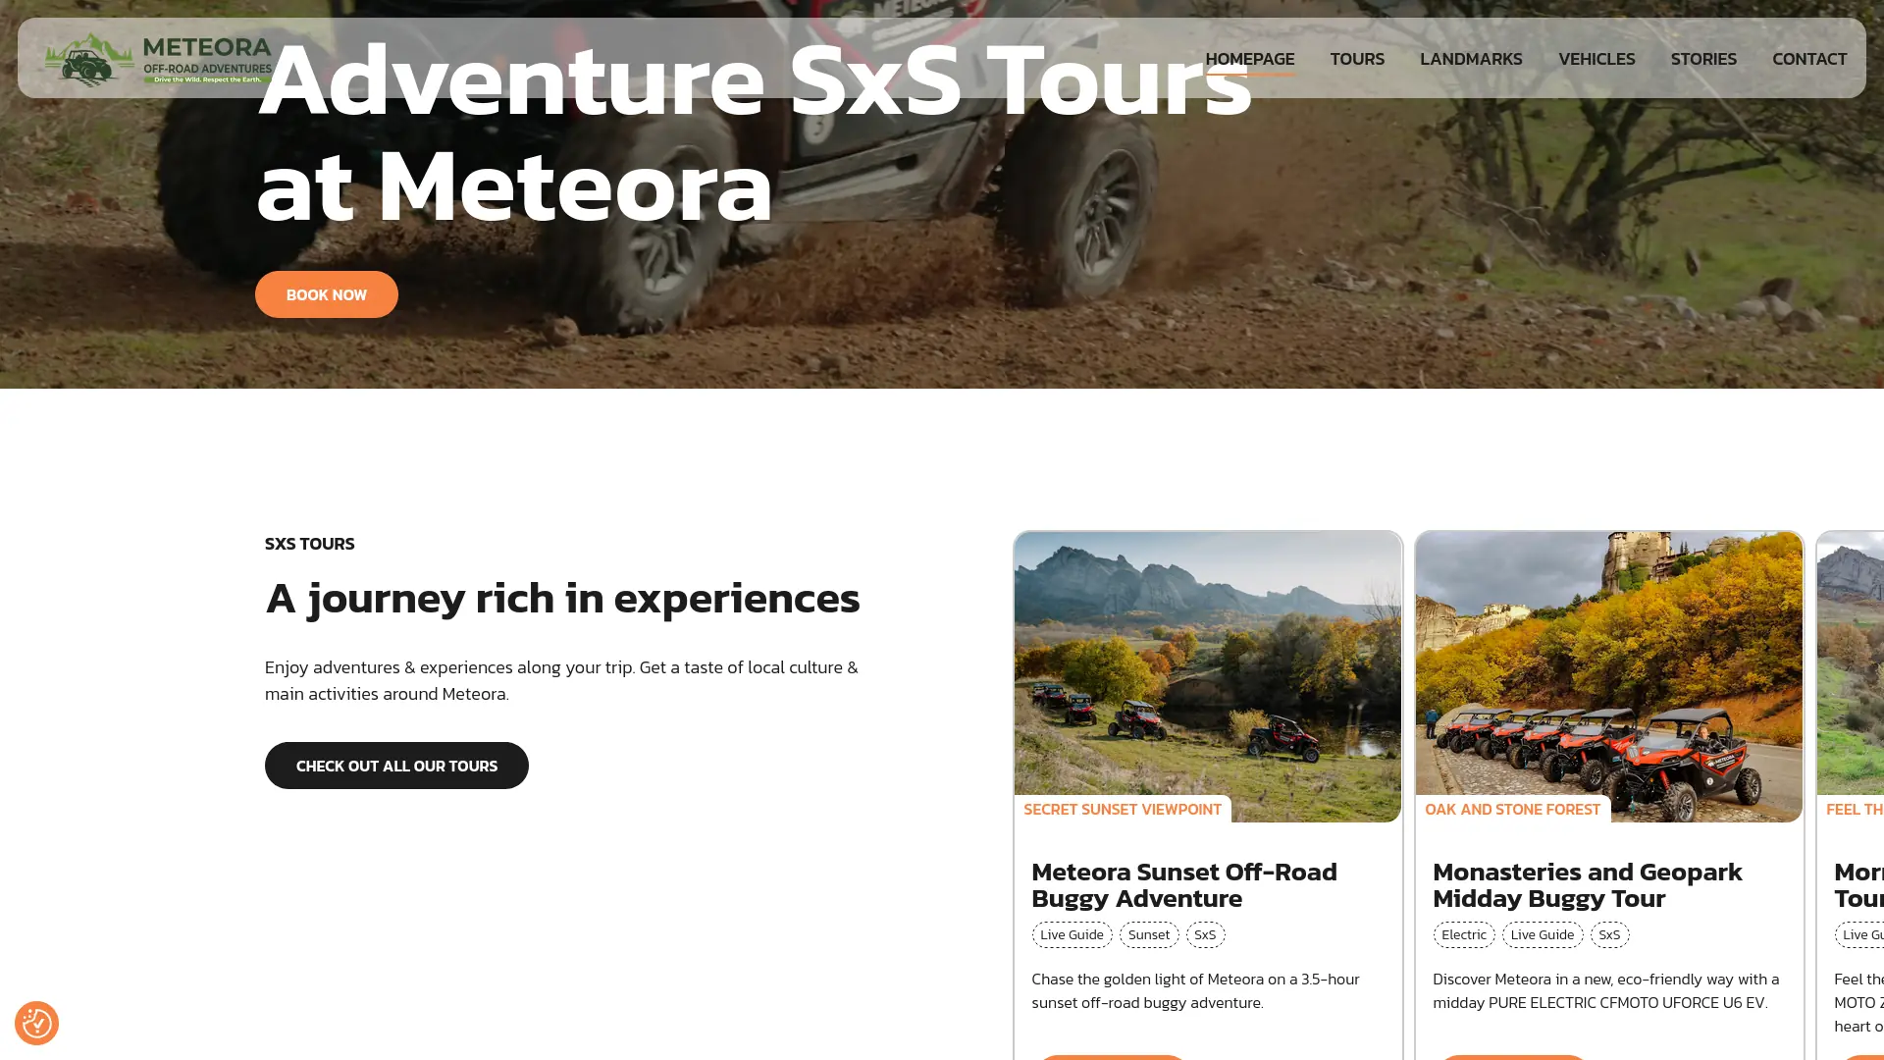
Task: Open the VEHICLES menu item
Action: point(1596,59)
